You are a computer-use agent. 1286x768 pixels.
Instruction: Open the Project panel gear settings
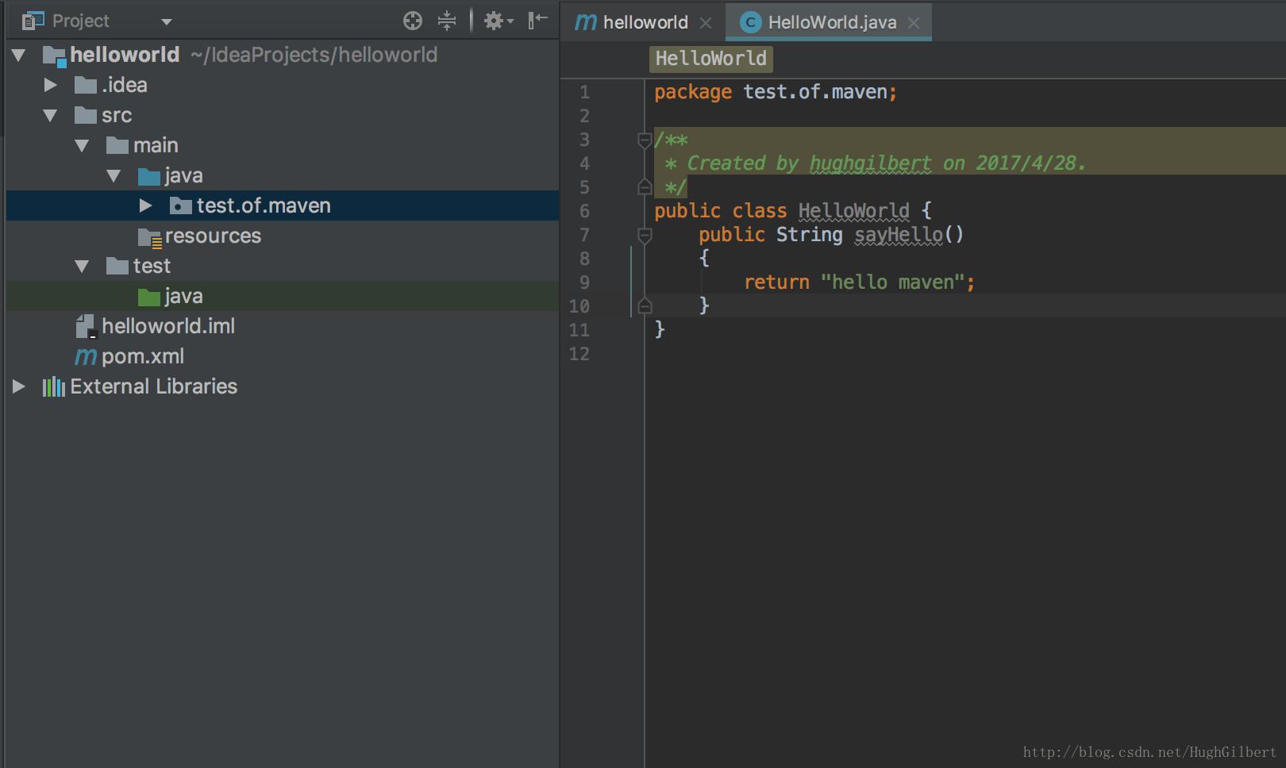[499, 21]
